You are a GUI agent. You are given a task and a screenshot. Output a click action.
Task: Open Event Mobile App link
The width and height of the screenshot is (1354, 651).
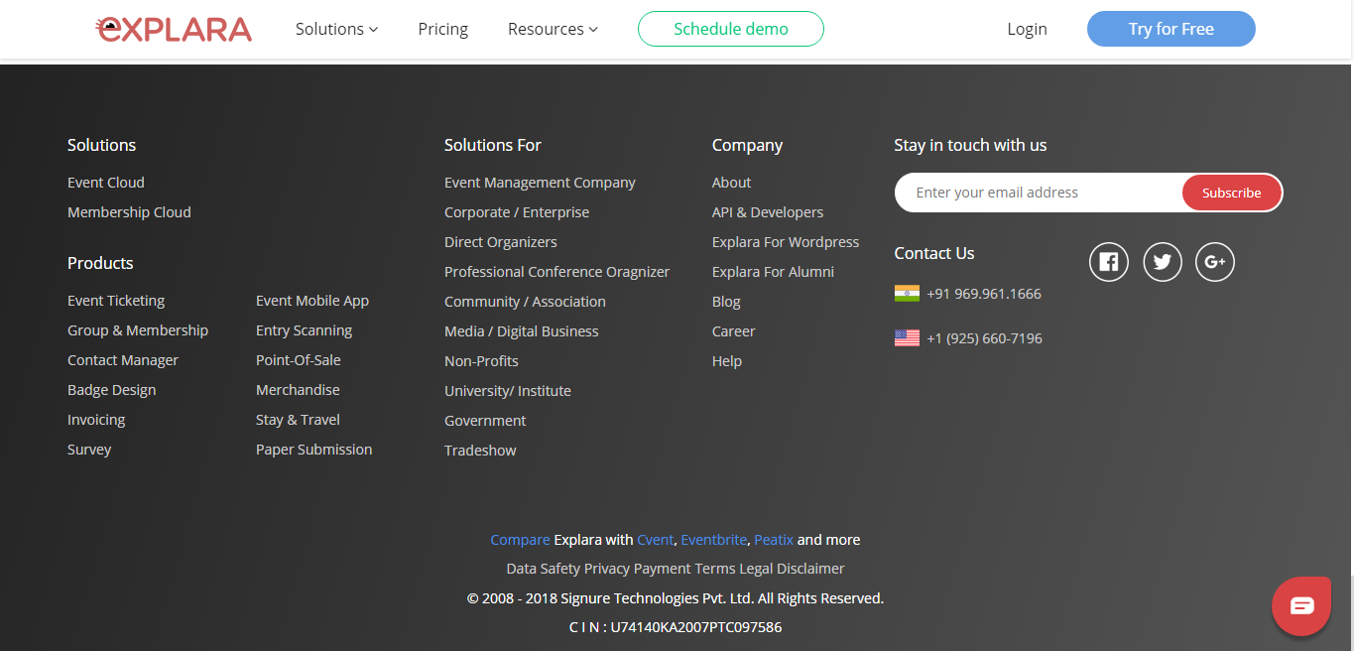pyautogui.click(x=312, y=301)
